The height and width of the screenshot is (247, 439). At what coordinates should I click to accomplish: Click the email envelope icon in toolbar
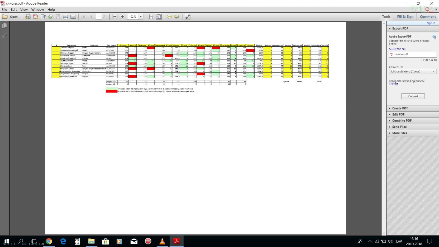[x=73, y=17]
